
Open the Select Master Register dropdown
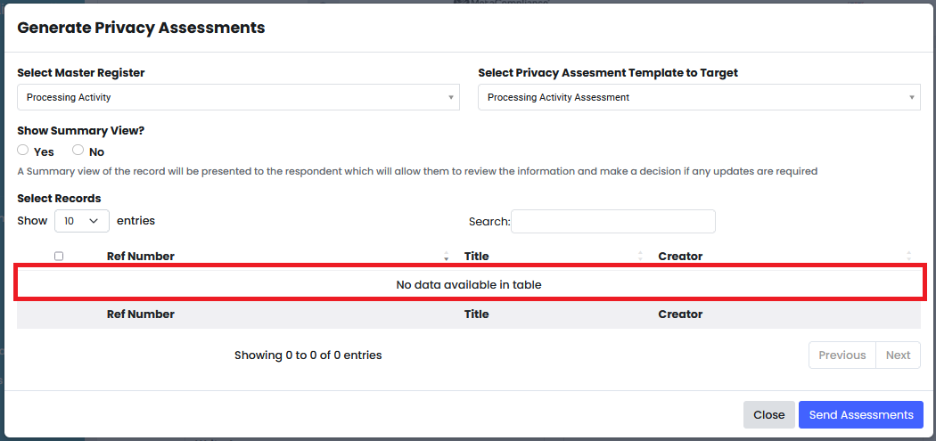pyautogui.click(x=238, y=97)
